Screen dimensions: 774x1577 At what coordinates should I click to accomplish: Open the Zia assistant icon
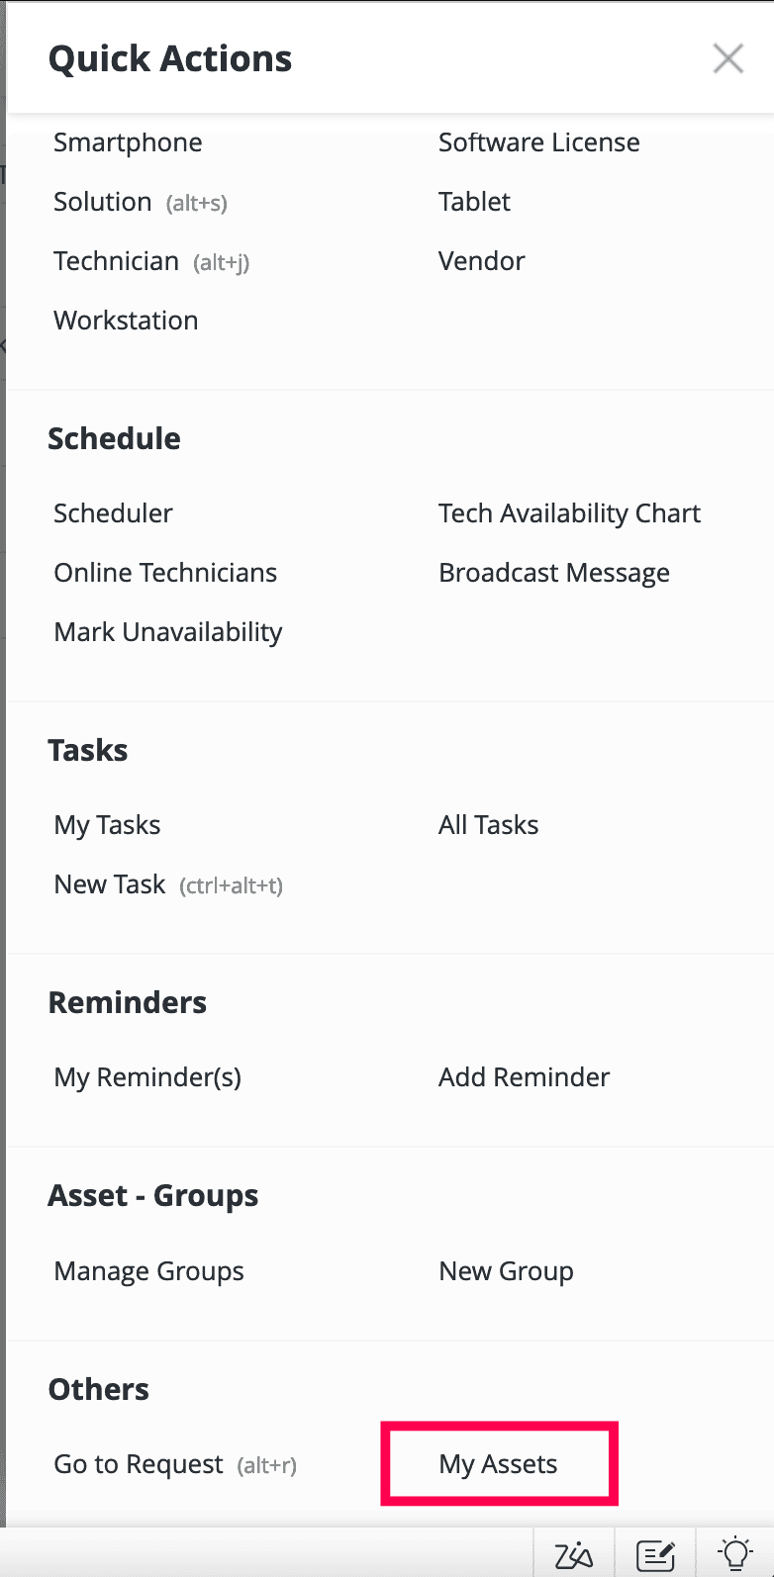(574, 1554)
